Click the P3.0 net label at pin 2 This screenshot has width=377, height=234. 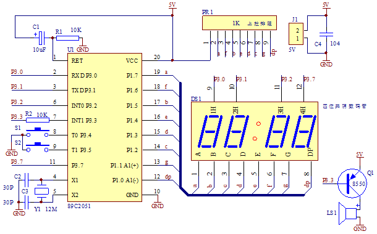[17, 72]
